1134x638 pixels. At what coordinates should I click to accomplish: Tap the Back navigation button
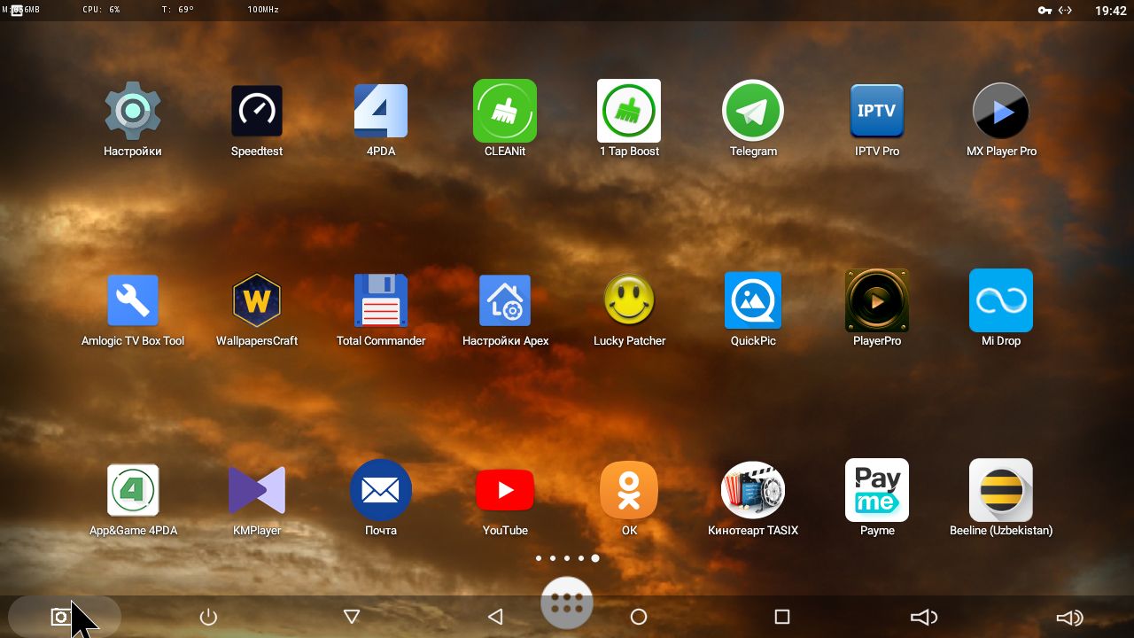click(x=495, y=617)
